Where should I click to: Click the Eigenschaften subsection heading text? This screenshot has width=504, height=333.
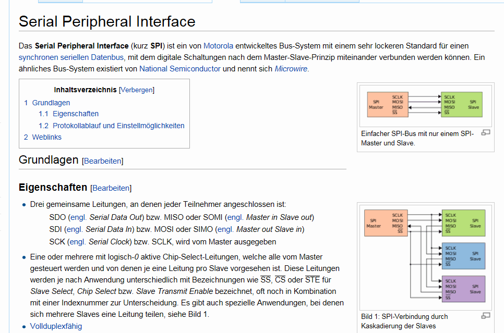[x=53, y=187]
